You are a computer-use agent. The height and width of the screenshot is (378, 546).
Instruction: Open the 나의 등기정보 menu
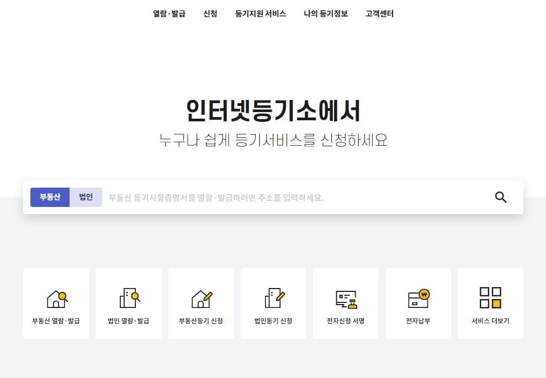coord(326,14)
